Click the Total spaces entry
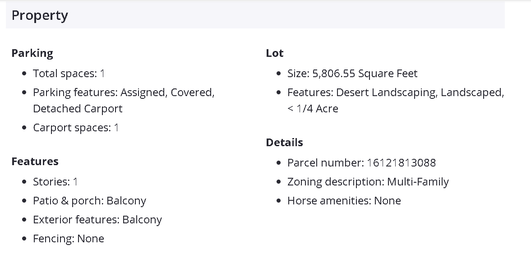The image size is (531, 259). click(69, 74)
